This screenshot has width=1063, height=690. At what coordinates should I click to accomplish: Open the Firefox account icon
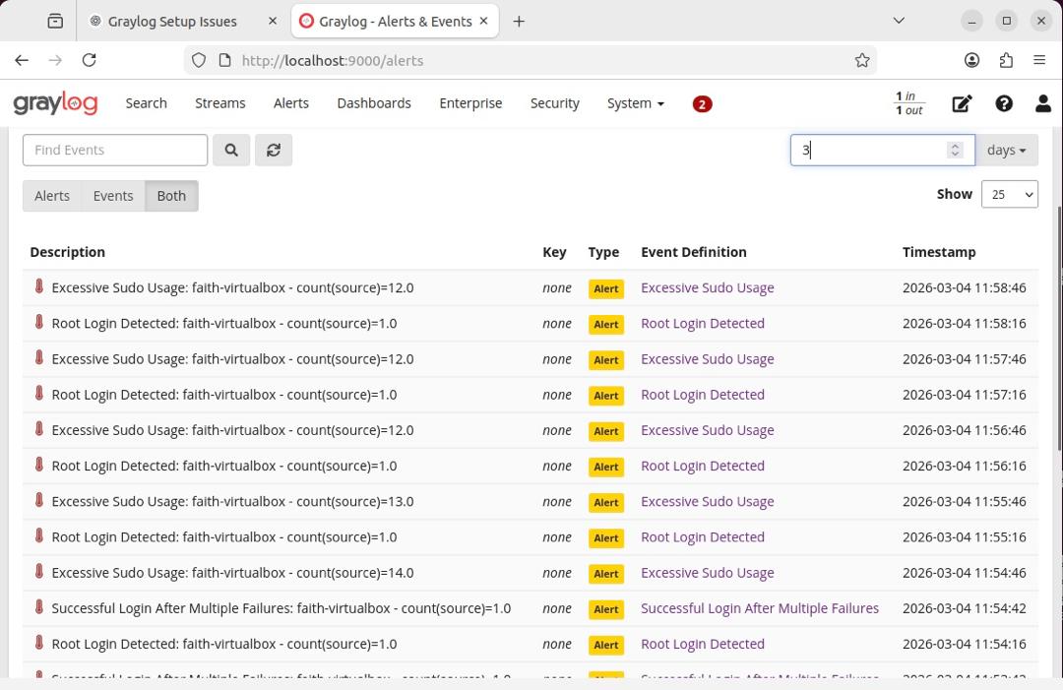tap(972, 60)
